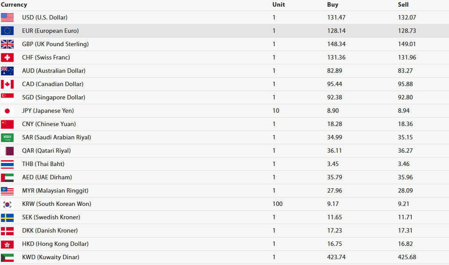Select the Unit column header
The image size is (449, 265).
[x=279, y=4]
